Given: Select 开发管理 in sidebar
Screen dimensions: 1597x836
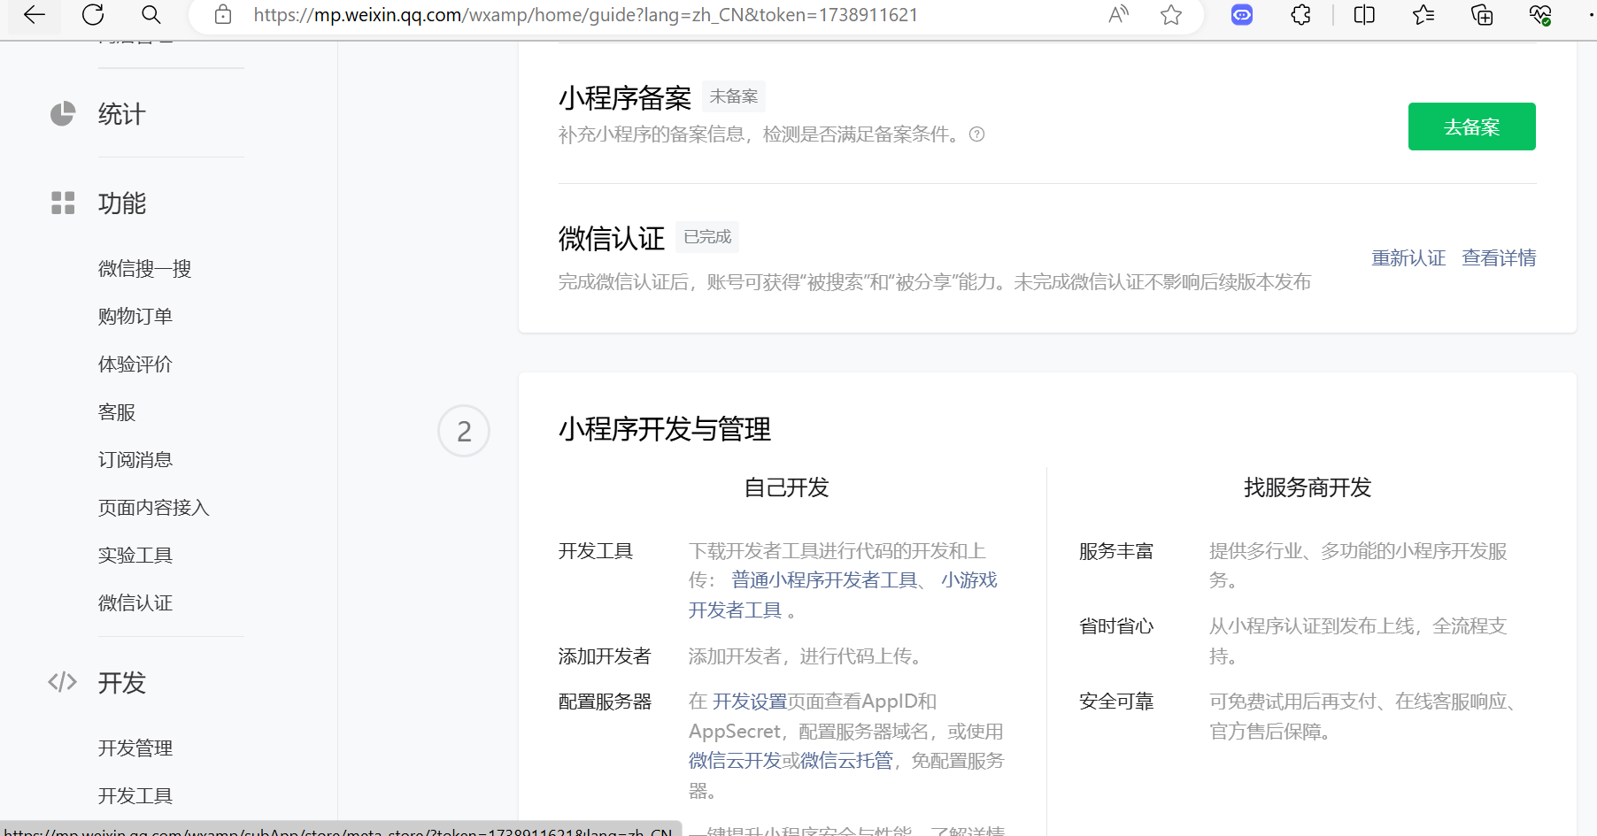Looking at the screenshot, I should (135, 748).
